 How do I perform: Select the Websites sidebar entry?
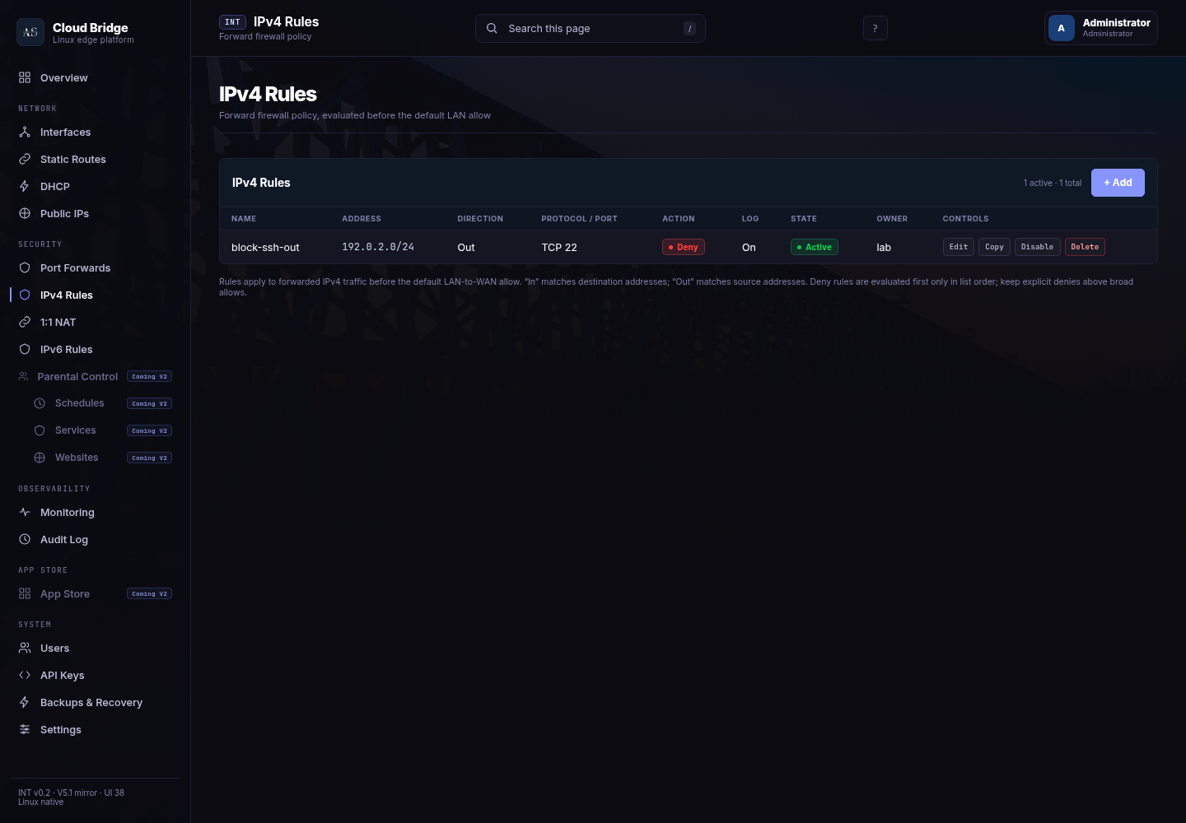pos(102,458)
